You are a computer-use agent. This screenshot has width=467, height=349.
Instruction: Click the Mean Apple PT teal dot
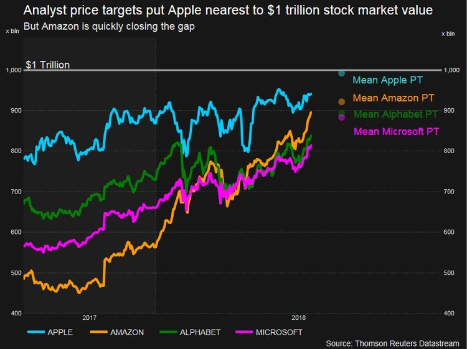pyautogui.click(x=341, y=74)
